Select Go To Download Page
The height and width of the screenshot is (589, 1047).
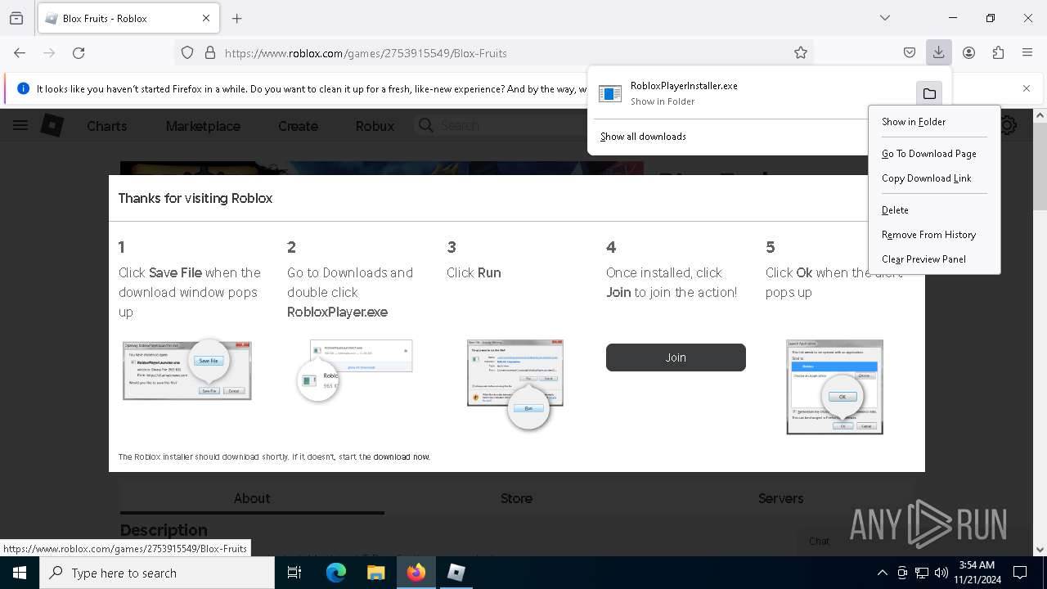coord(934,154)
